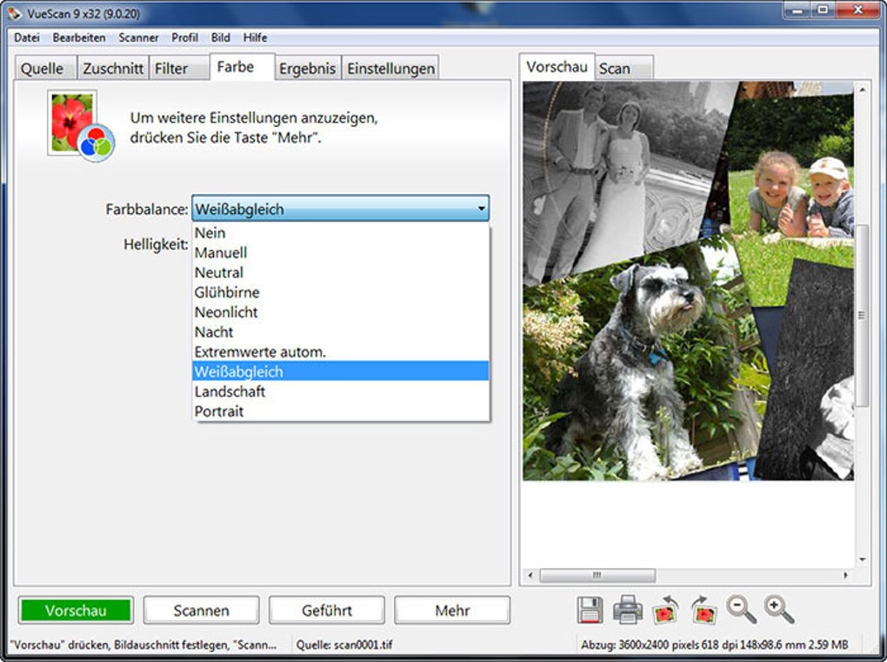
Task: Choose Nacht color balance option
Action: coord(341,331)
